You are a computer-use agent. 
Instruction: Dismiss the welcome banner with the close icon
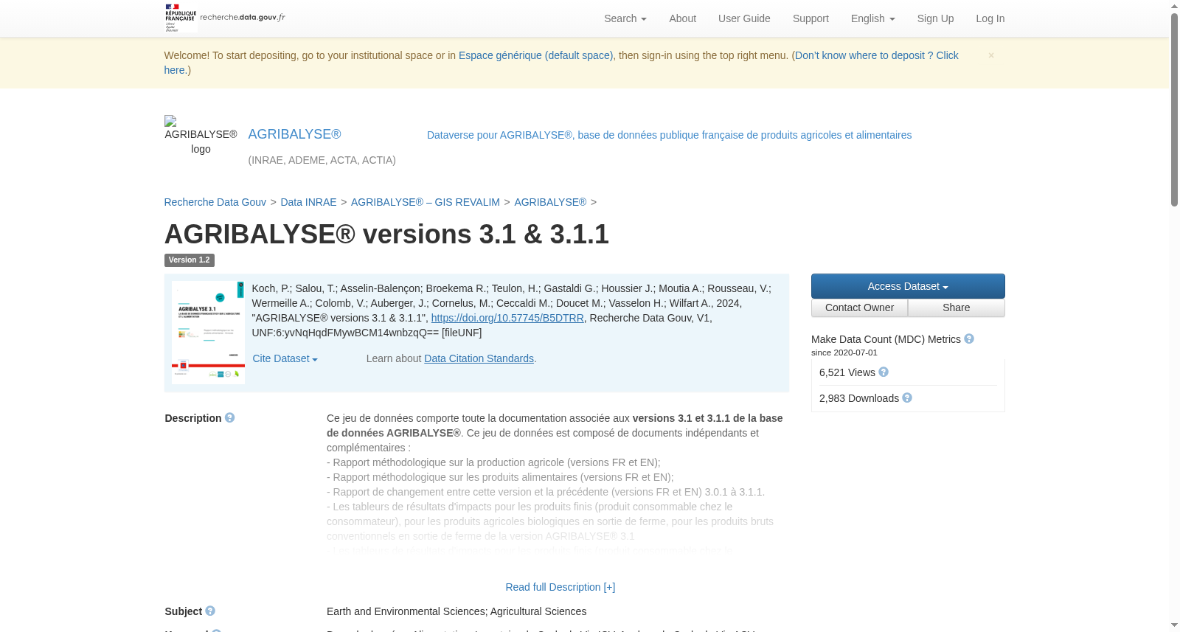[991, 55]
